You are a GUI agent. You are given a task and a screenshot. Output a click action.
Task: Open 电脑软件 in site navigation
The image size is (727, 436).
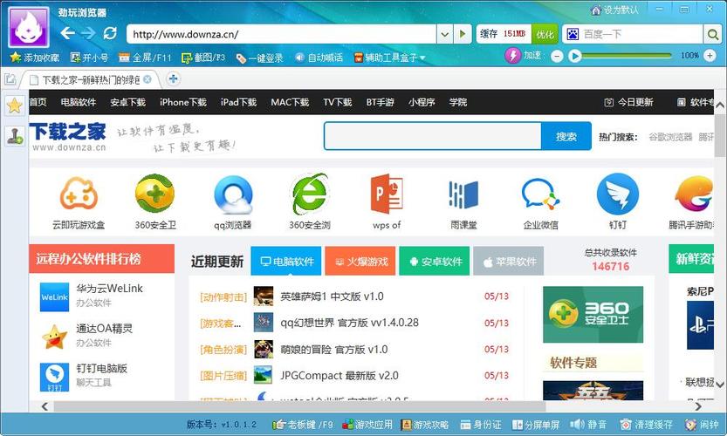click(x=79, y=102)
